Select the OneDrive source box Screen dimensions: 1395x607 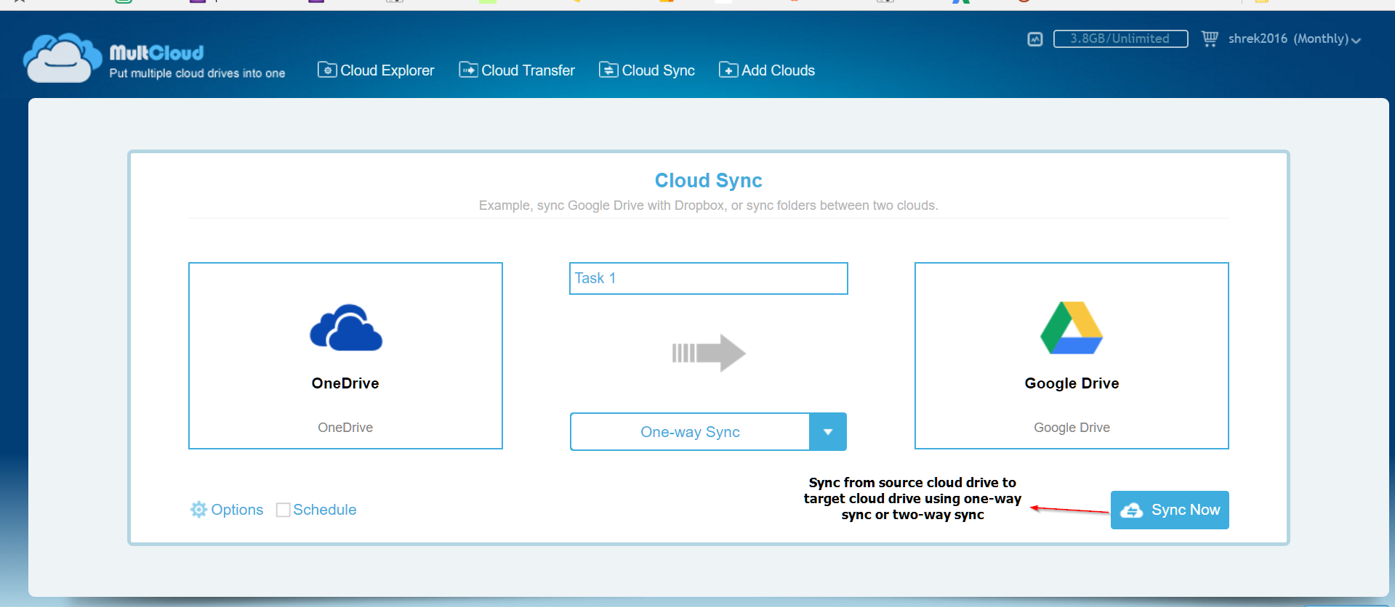(x=345, y=356)
